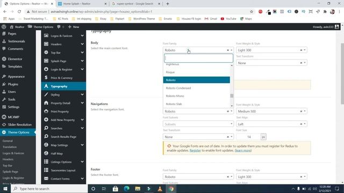The width and height of the screenshot is (344, 193).
Task: Open Top Bar gear icon section
Action: click(63, 53)
